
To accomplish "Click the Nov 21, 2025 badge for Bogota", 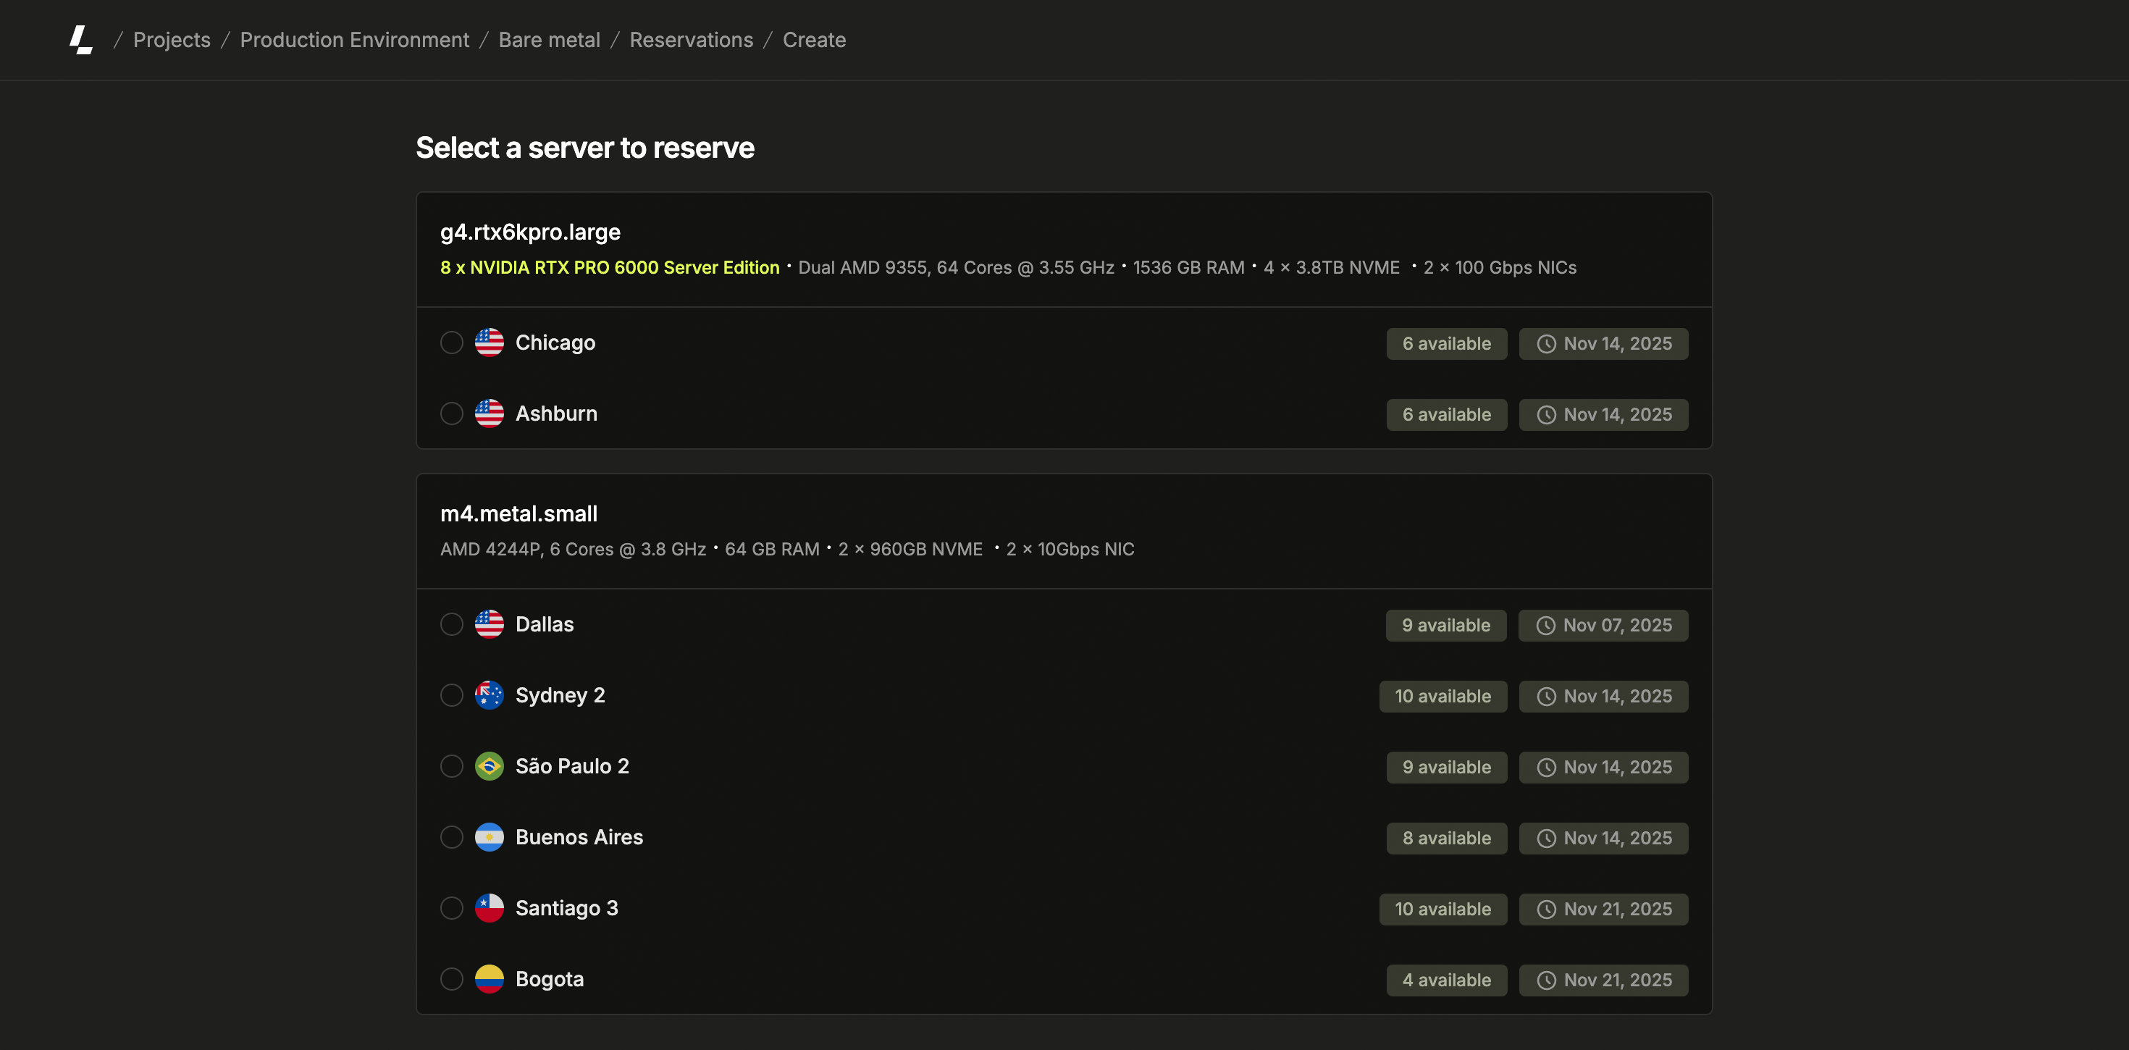I will [1603, 980].
